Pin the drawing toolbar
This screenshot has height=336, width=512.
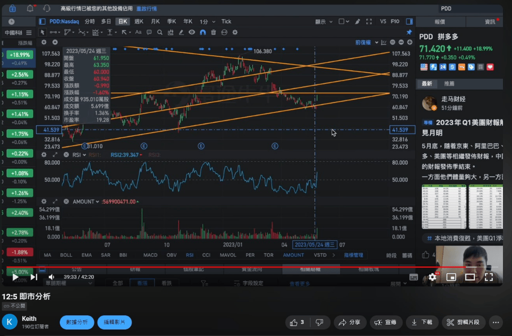pyautogui.click(x=409, y=32)
